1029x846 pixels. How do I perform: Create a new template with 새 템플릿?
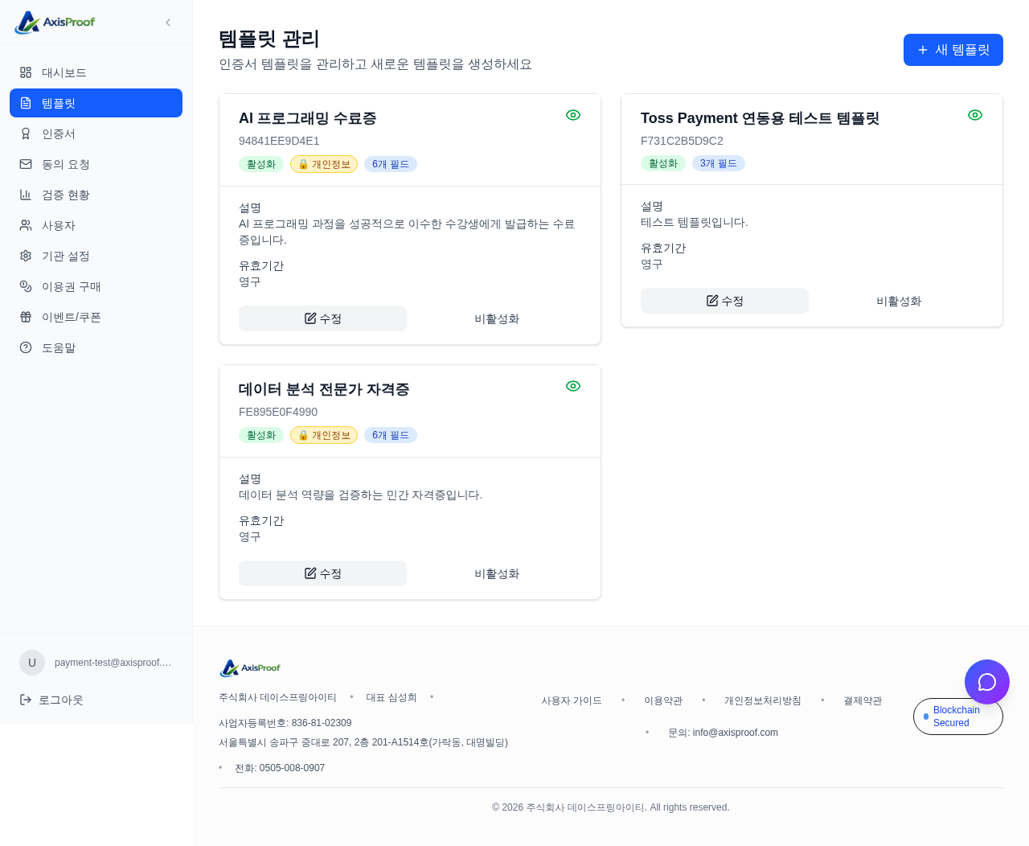pyautogui.click(x=953, y=50)
